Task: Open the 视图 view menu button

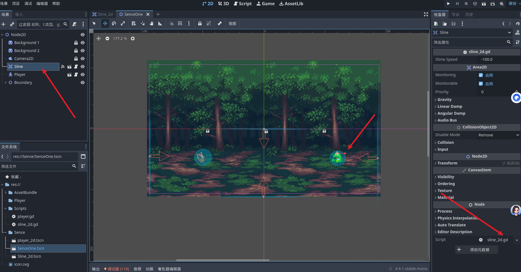Action: point(232,24)
